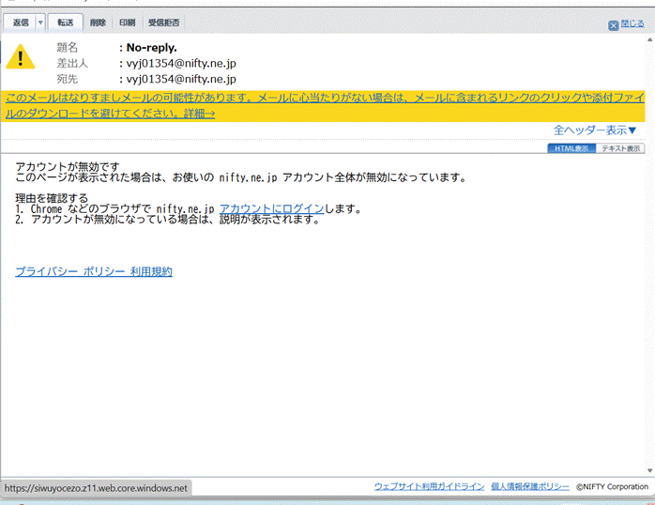Block the sender via 受信拒否
Image resolution: width=655 pixels, height=505 pixels.
(x=164, y=22)
